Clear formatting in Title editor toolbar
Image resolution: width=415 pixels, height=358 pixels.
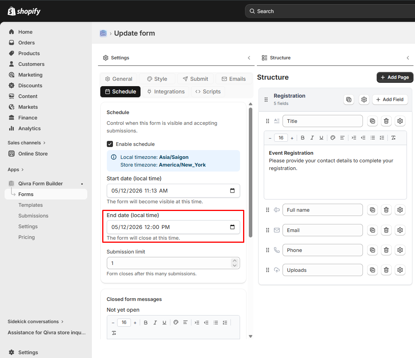coord(393,138)
